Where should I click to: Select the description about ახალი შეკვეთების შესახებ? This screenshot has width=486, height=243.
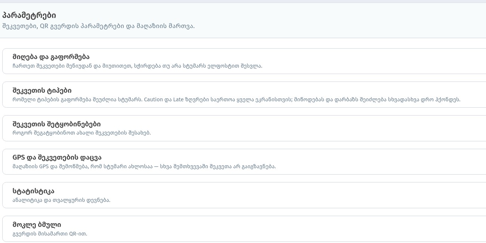coord(81,133)
